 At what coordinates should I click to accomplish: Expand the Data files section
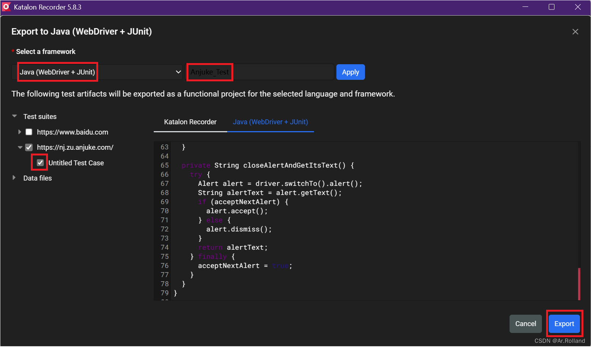(x=14, y=177)
